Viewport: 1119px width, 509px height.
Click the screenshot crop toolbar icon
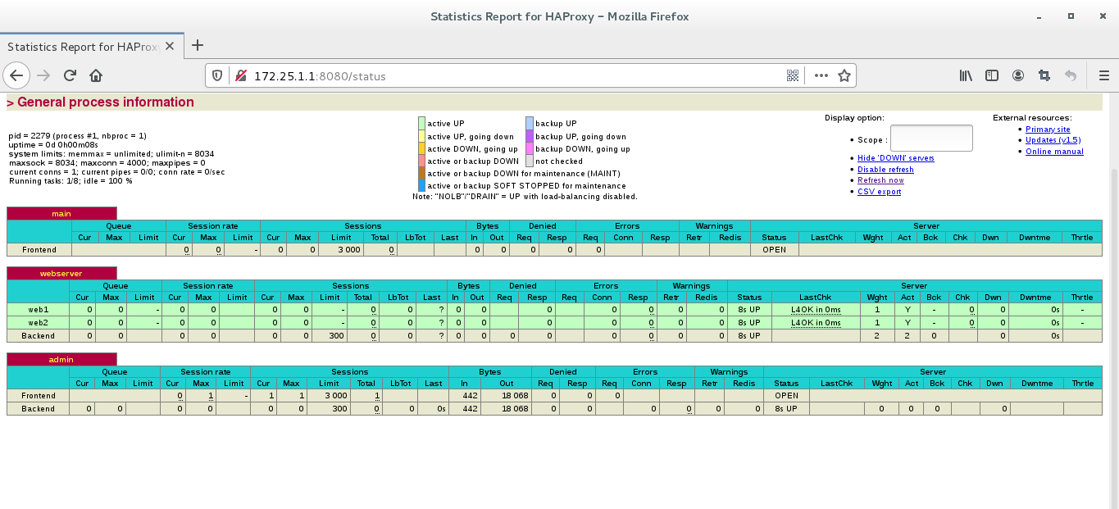coord(1044,75)
